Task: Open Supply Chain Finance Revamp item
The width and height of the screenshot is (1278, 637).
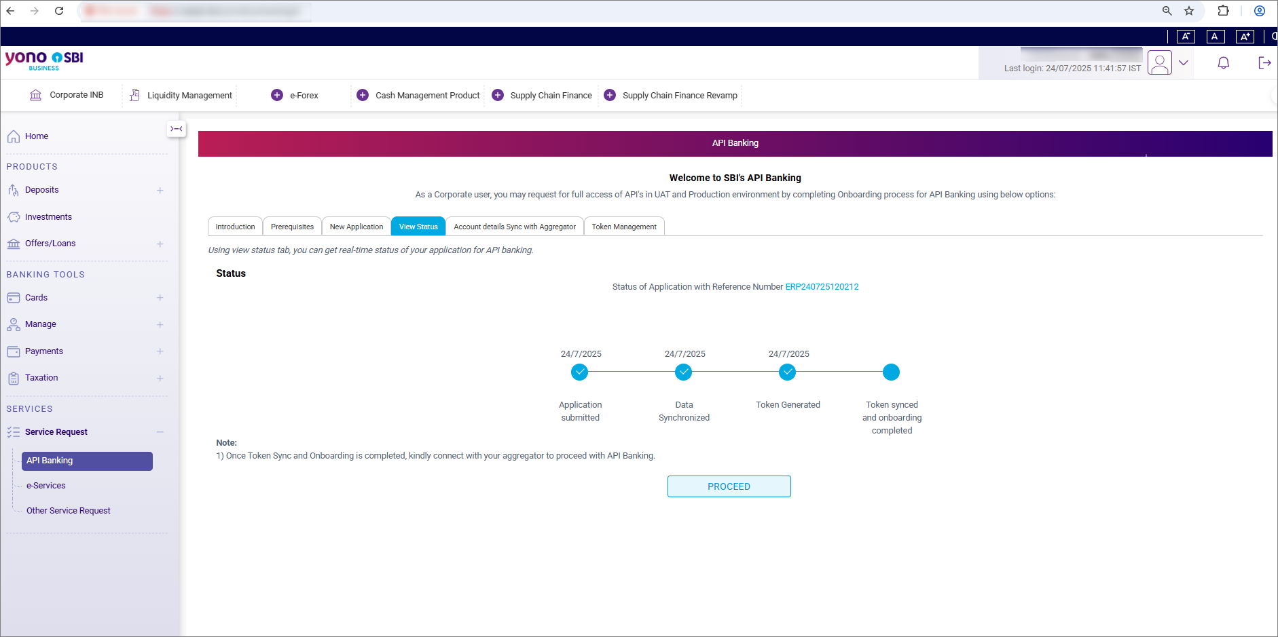Action: click(x=671, y=95)
